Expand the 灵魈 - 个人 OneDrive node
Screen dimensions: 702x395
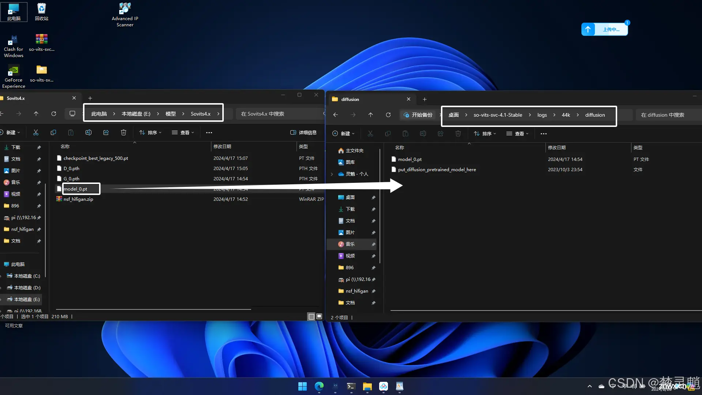point(332,174)
